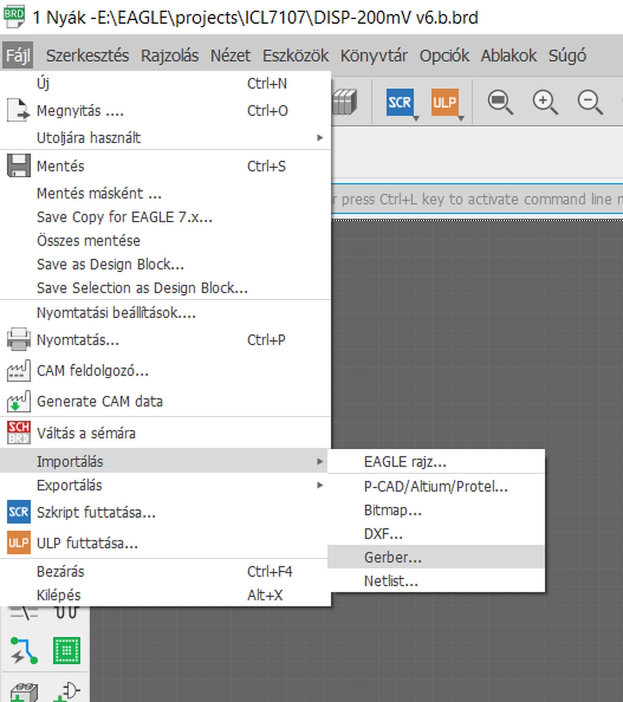Viewport: 623px width, 702px height.
Task: Expand Utoljára használt submenu
Action: [x=166, y=138]
